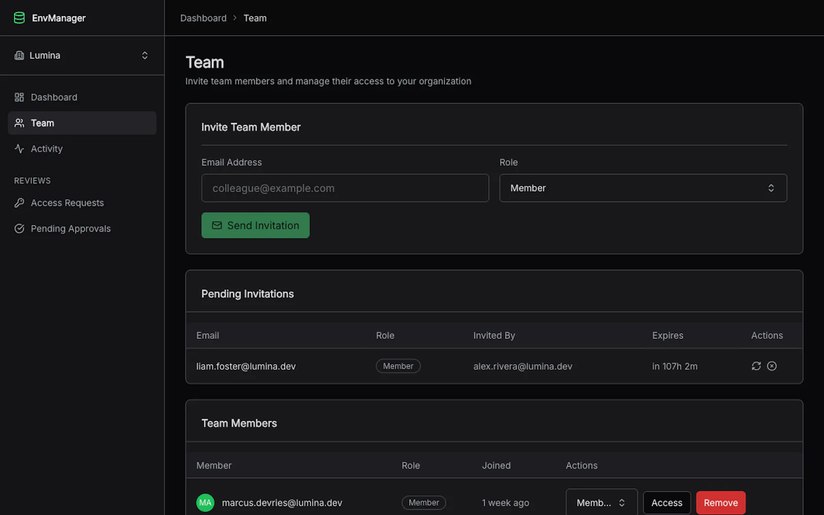Click the Expires column header
The image size is (824, 515).
667,335
